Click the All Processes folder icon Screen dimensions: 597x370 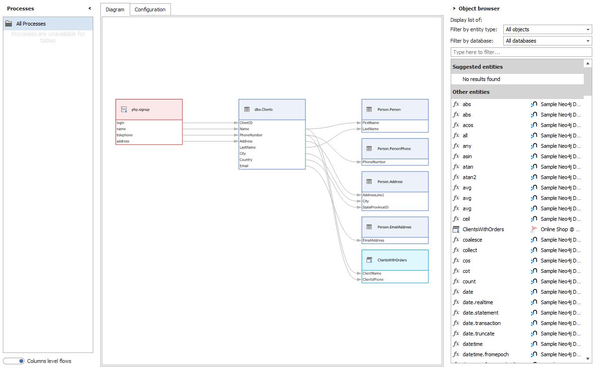(x=9, y=23)
